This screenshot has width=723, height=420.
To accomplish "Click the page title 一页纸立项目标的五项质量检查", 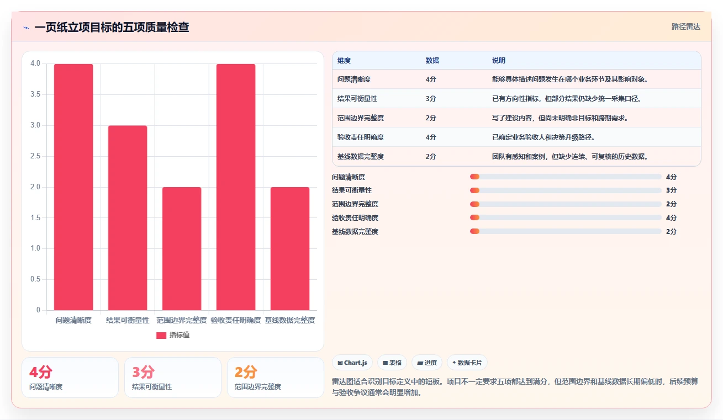I will tap(112, 27).
